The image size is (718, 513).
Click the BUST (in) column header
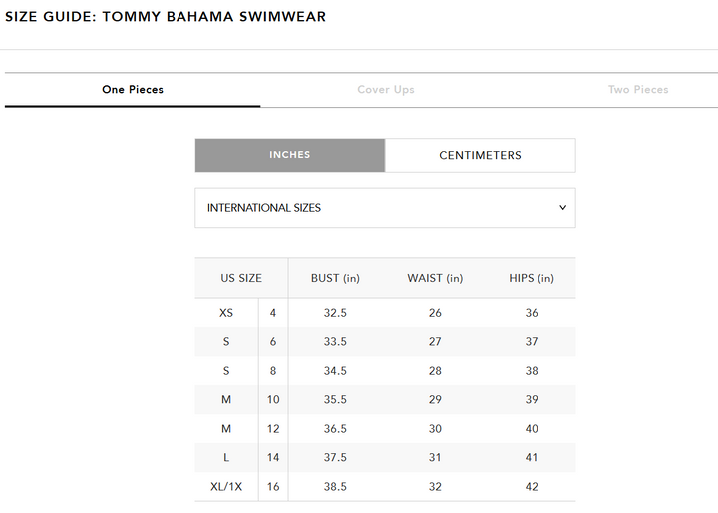click(x=335, y=278)
